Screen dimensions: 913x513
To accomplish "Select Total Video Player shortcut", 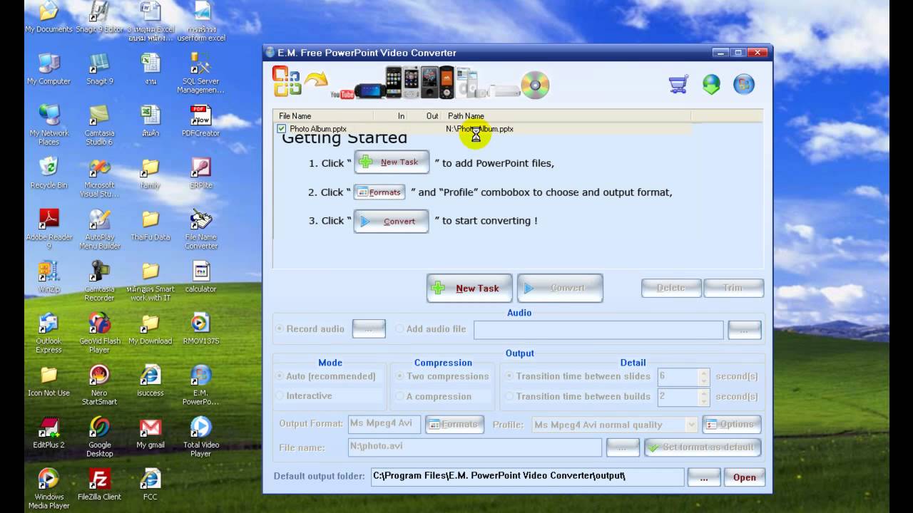I will pyautogui.click(x=201, y=437).
